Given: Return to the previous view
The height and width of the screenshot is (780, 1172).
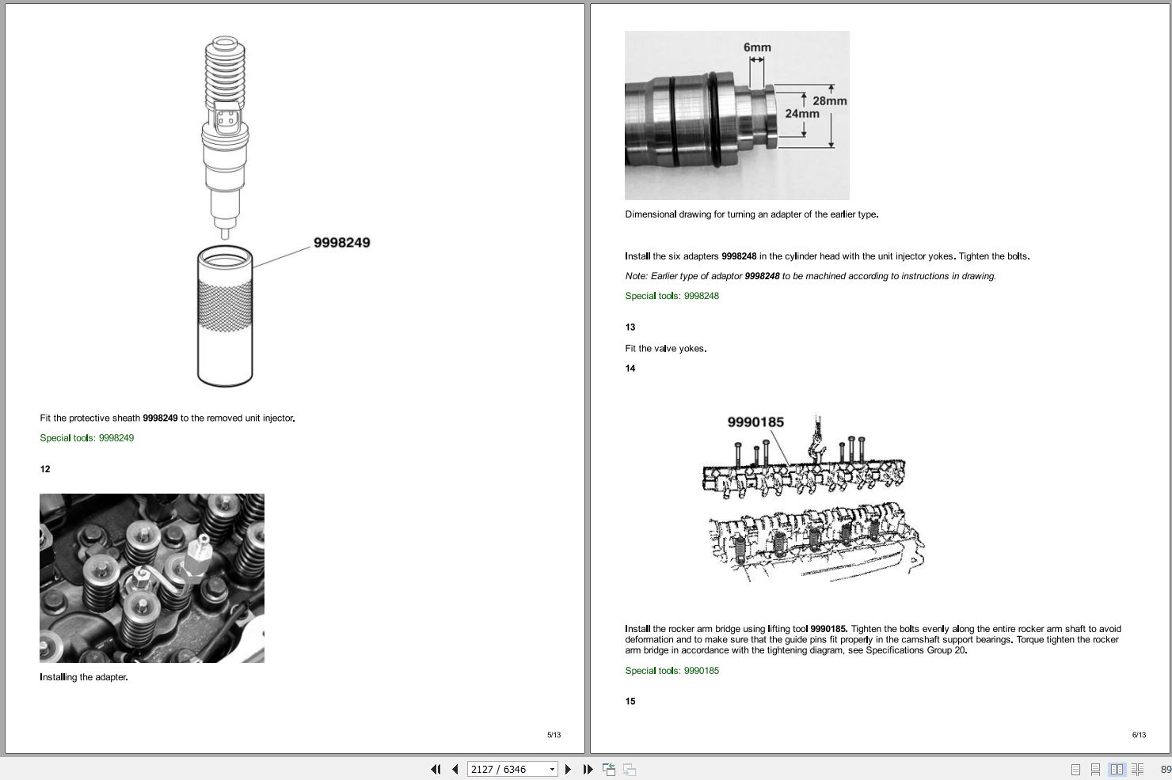Looking at the screenshot, I should pyautogui.click(x=609, y=768).
